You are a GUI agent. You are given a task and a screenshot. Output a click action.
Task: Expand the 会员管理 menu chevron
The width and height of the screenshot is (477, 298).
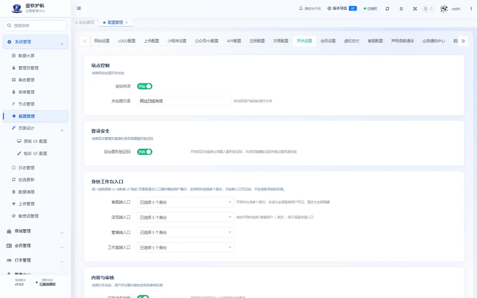click(x=62, y=247)
